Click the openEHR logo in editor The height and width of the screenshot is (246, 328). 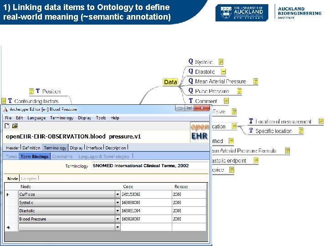click(x=200, y=132)
